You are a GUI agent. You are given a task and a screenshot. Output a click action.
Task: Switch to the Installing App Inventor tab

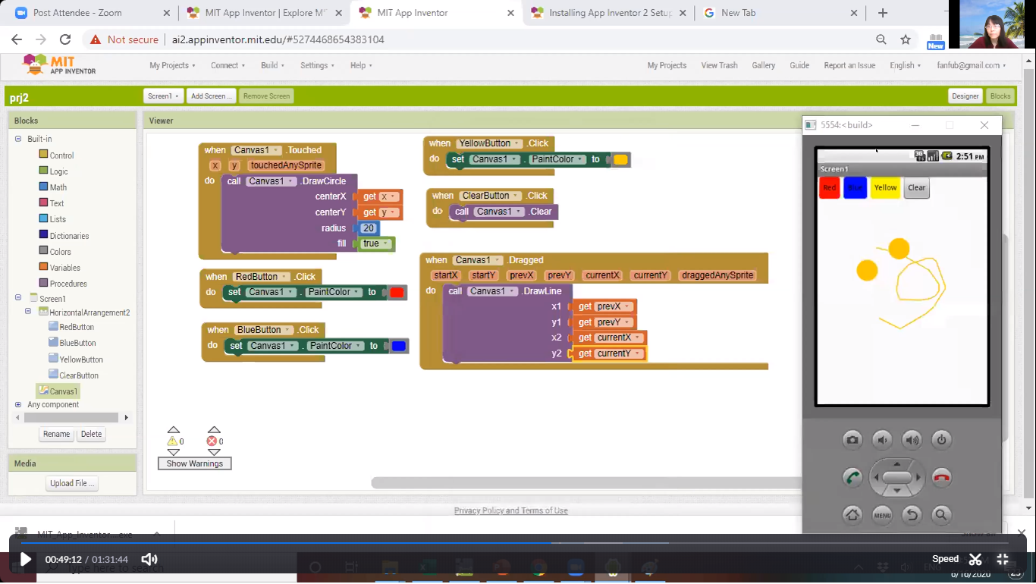610,13
